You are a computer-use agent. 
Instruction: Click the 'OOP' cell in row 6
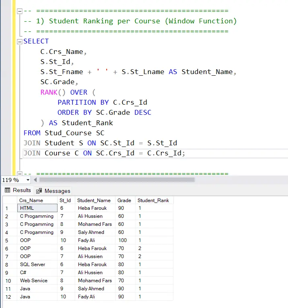click(x=37, y=248)
